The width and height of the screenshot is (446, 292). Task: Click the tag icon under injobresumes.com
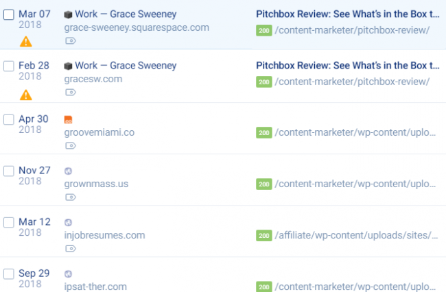(x=71, y=249)
